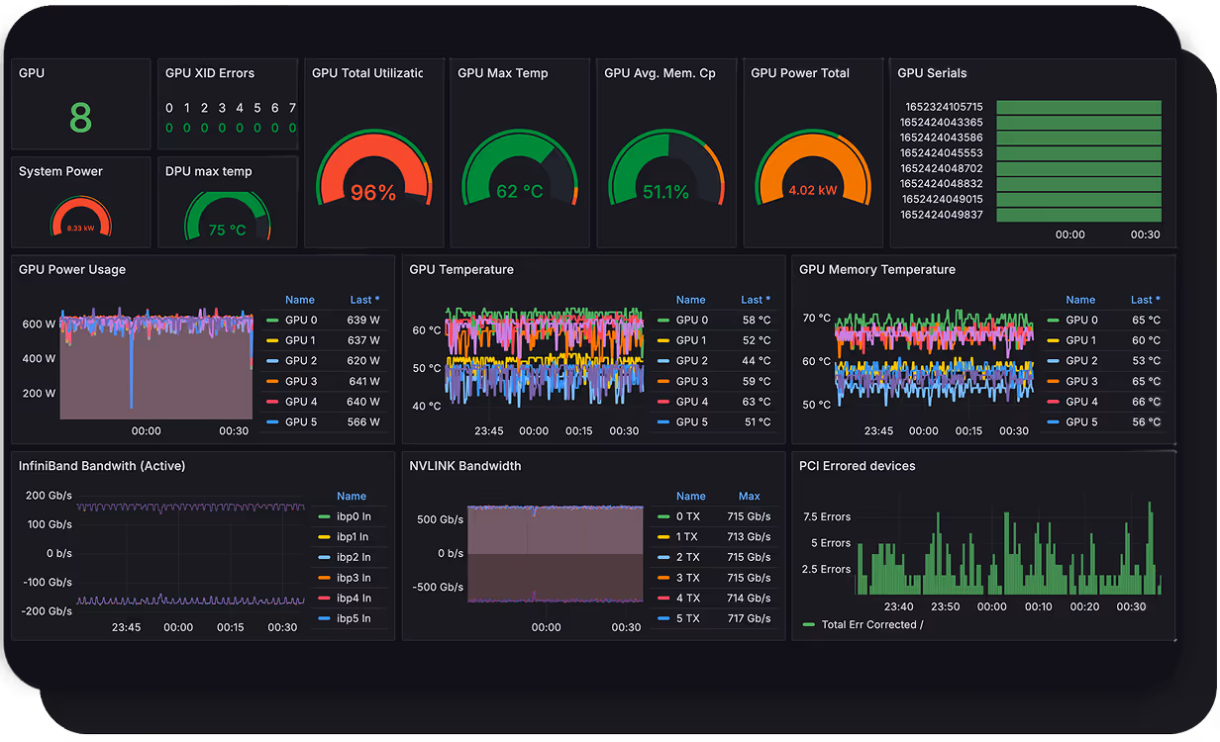Screen dimensions: 1220x742
Task: Open the GPU Memory Temperature panel title menu
Action: [877, 269]
